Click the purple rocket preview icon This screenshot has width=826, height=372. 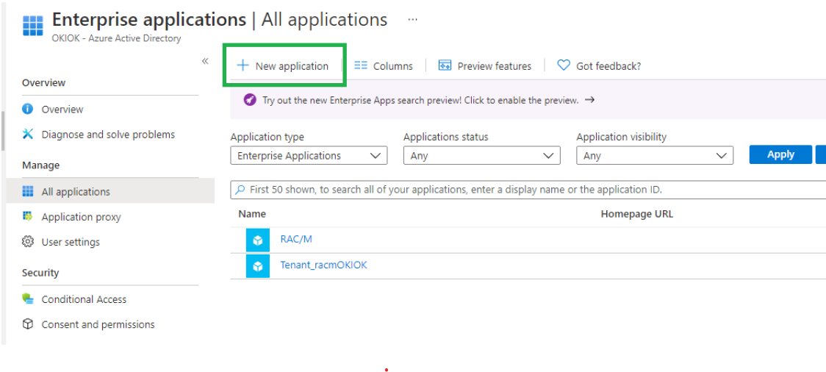click(x=250, y=99)
